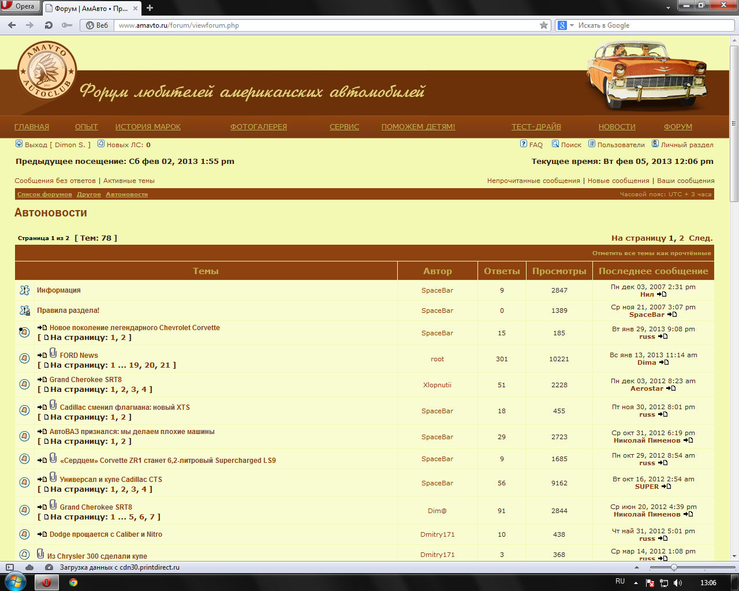Open the 'Grand Cherokee SRT8' topic by Xlopnutii
This screenshot has height=591, width=739.
point(85,380)
